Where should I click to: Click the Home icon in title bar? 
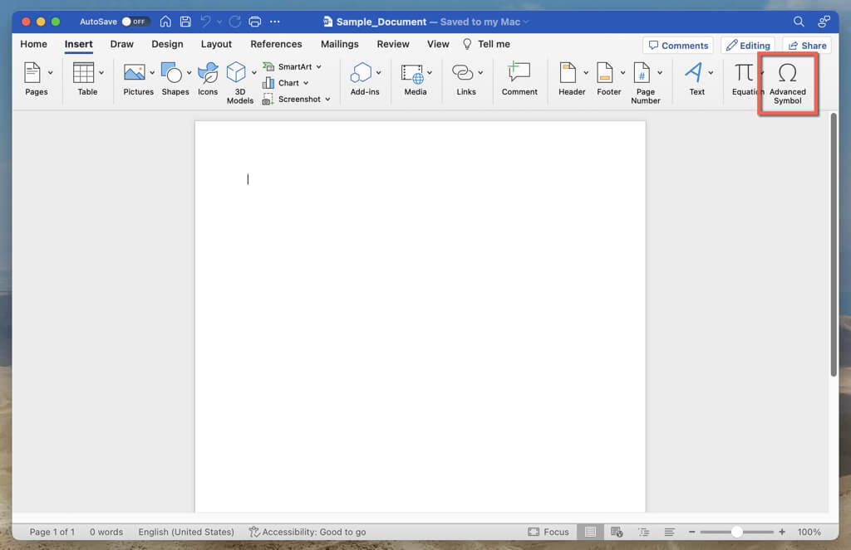pyautogui.click(x=165, y=22)
